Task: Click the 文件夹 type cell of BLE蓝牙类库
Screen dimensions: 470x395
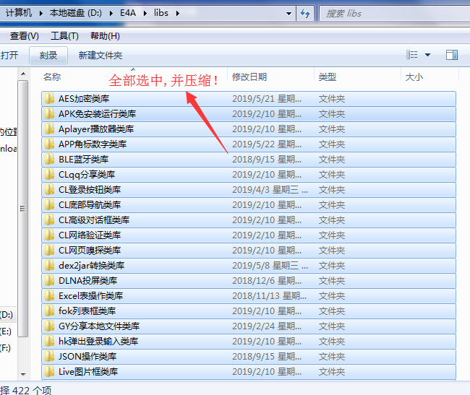Action: click(x=331, y=159)
